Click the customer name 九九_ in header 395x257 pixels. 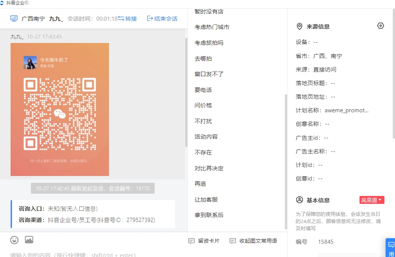56,18
